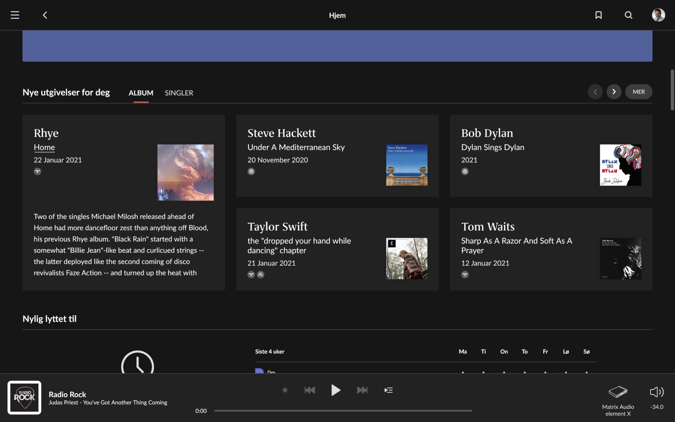Open Dylan Sings Dylan album title

point(493,147)
